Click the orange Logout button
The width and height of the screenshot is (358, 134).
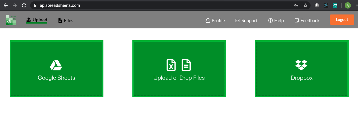tap(342, 20)
